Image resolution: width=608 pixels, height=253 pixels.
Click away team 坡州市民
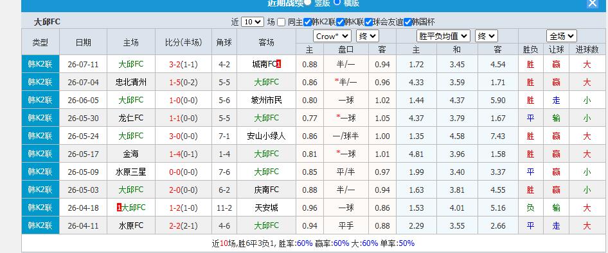pyautogui.click(x=266, y=101)
